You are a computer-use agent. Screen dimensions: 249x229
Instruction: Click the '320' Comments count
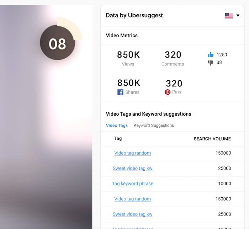click(x=173, y=55)
